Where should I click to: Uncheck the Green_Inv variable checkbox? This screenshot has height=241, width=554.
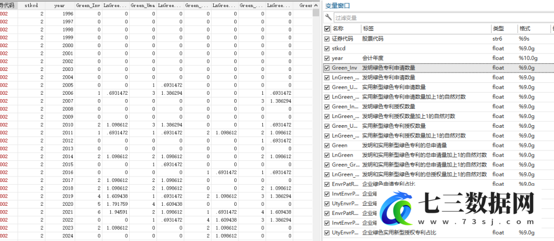coord(327,68)
